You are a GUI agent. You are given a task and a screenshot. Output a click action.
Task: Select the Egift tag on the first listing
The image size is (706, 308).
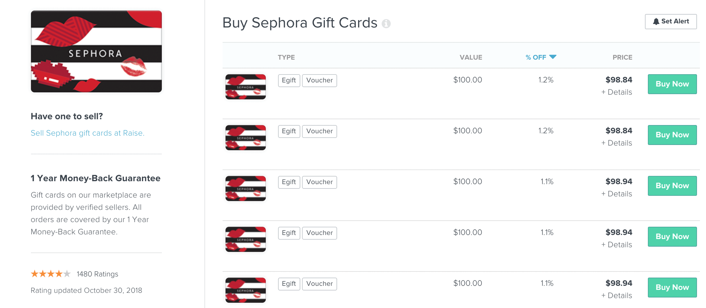click(x=288, y=80)
